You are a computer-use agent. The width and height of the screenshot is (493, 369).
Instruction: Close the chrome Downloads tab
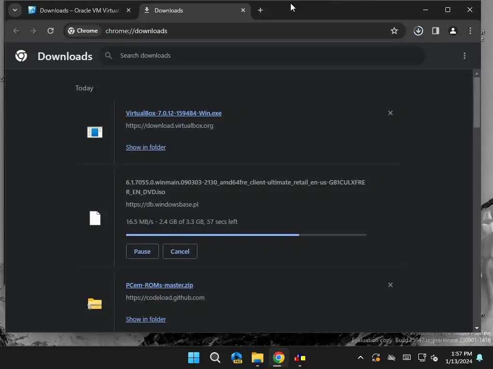tap(243, 11)
